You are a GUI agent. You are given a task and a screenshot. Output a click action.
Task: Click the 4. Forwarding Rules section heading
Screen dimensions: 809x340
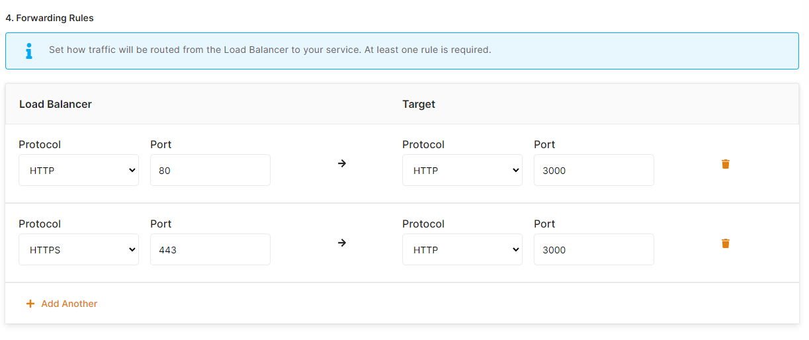[x=50, y=18]
